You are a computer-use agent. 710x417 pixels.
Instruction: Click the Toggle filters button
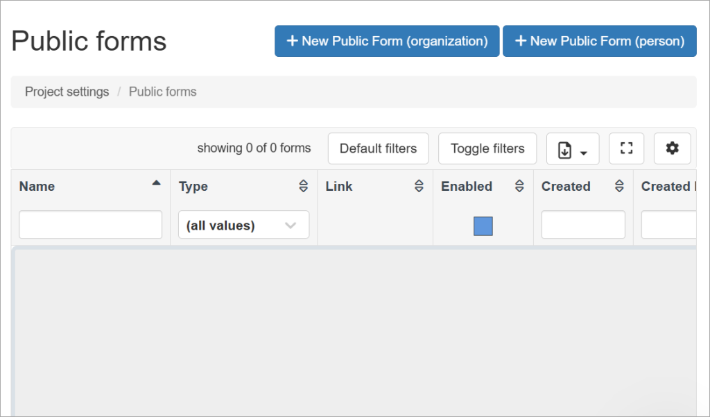coord(487,148)
